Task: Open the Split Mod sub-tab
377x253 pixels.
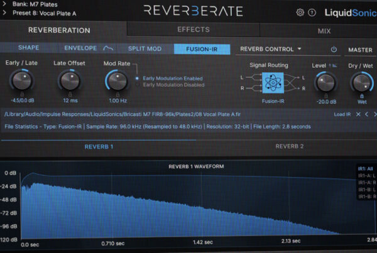Action: [x=145, y=48]
